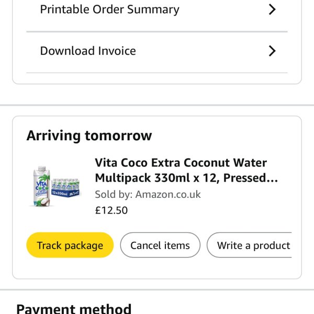
Task: Click chevron arrow beside Download Invoice
Action: pos(272,51)
